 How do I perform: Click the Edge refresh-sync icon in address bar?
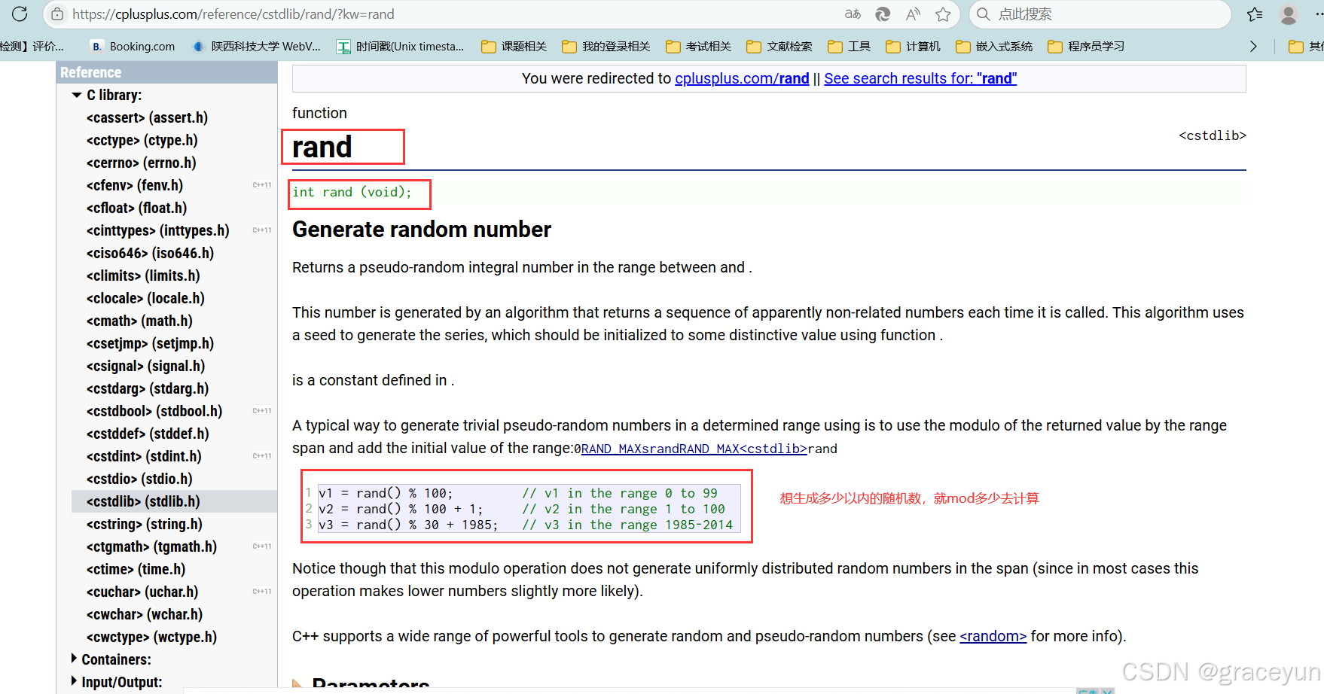883,14
